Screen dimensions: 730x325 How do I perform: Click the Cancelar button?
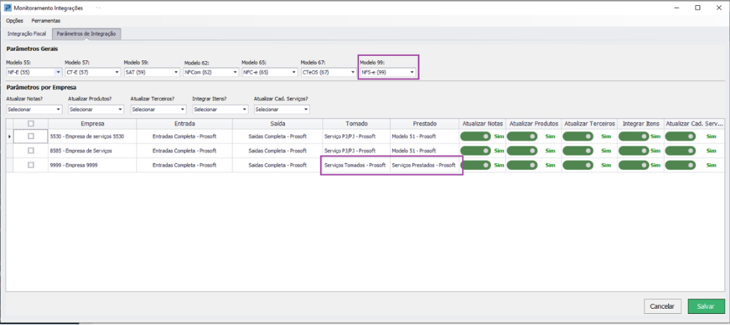[x=662, y=307]
